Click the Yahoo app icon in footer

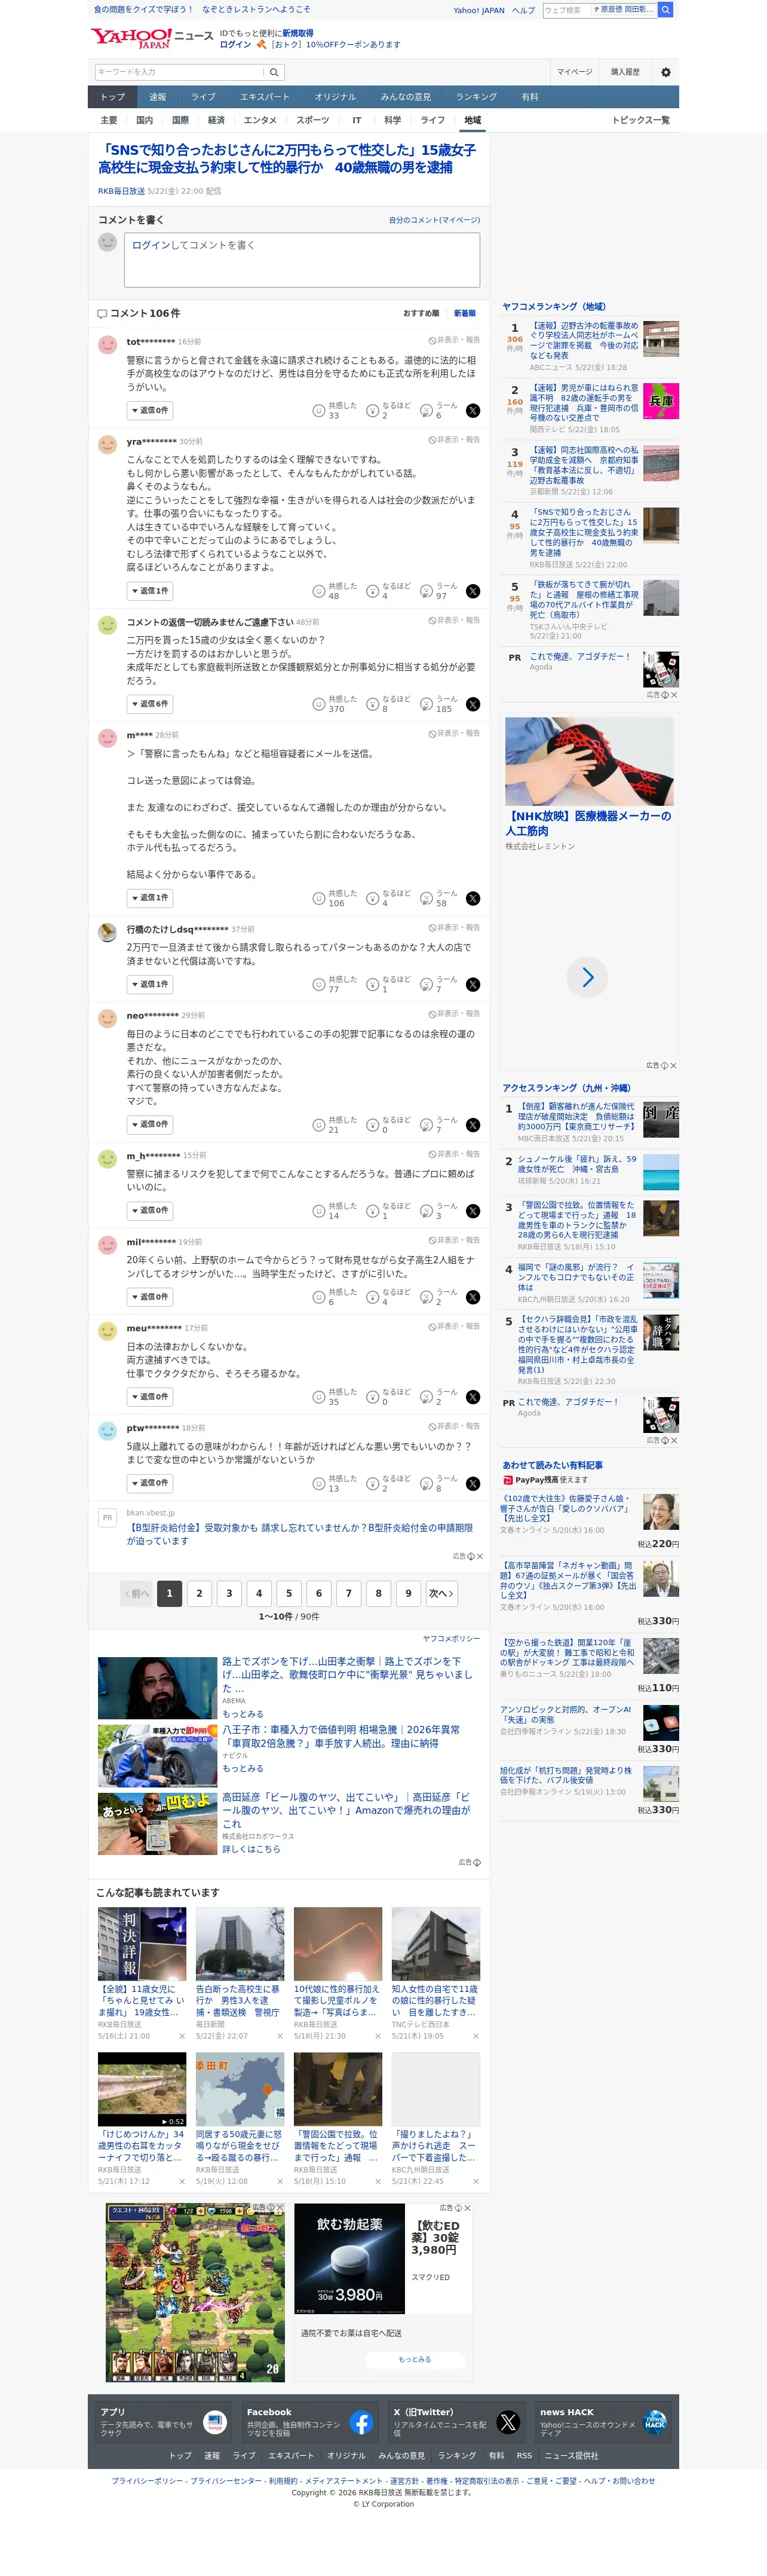[x=214, y=2423]
